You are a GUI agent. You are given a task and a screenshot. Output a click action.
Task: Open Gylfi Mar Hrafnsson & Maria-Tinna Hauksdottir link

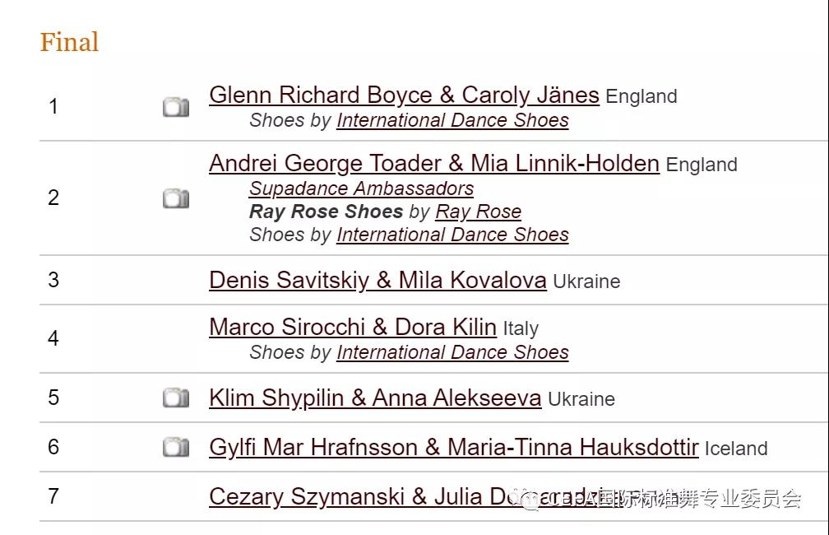point(454,447)
